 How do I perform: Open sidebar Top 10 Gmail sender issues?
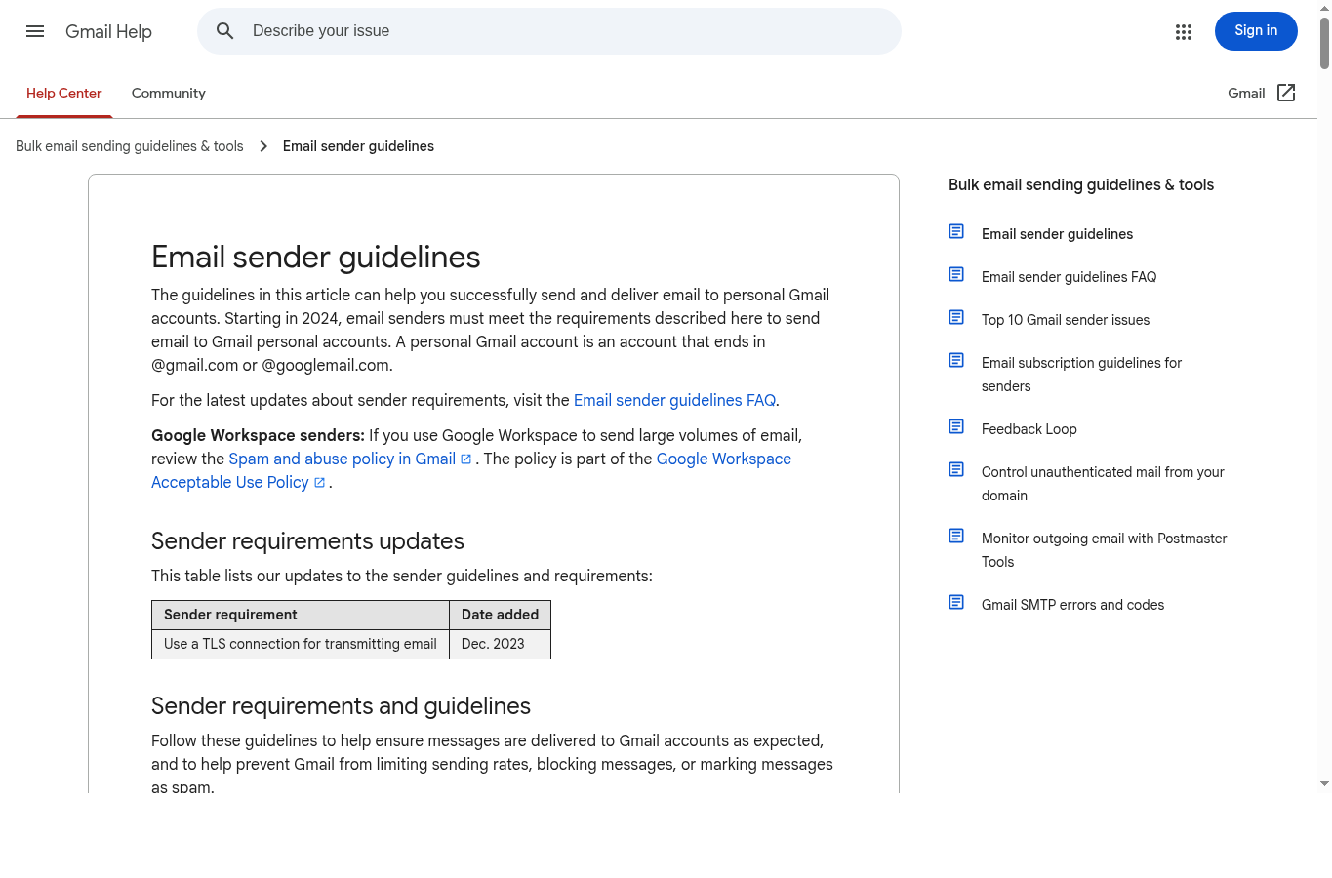(1066, 320)
